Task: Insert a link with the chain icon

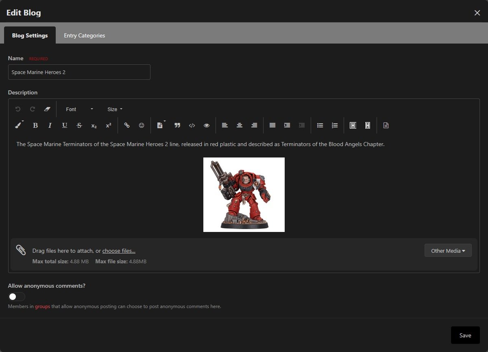Action: coord(127,125)
